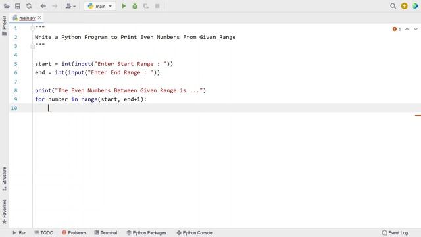Click the text 'Enter Start Range : ' string

click(130, 64)
